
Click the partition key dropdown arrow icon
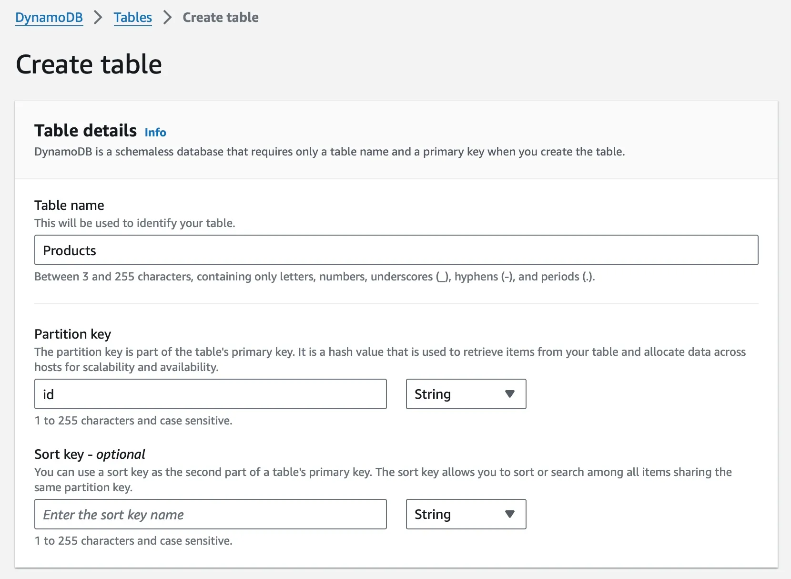(x=509, y=394)
